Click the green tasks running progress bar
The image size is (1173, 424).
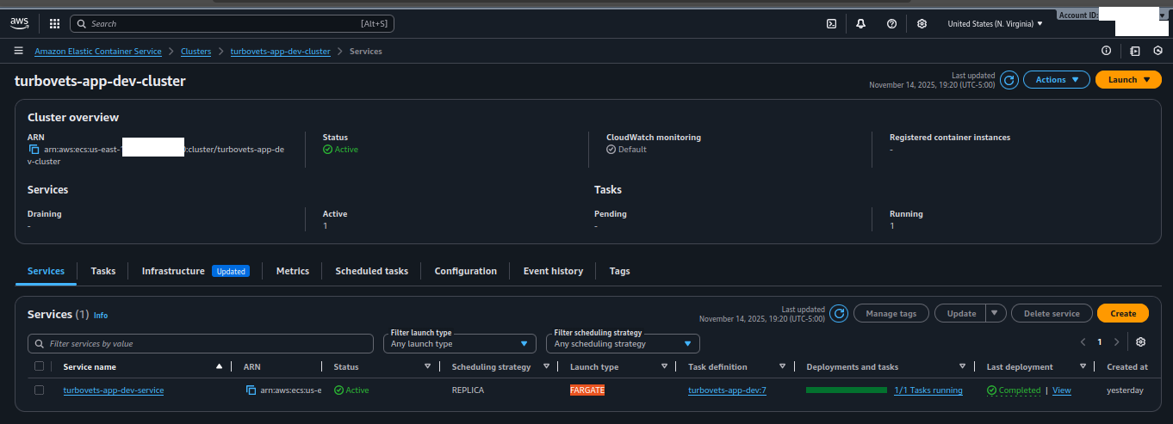[x=847, y=390]
